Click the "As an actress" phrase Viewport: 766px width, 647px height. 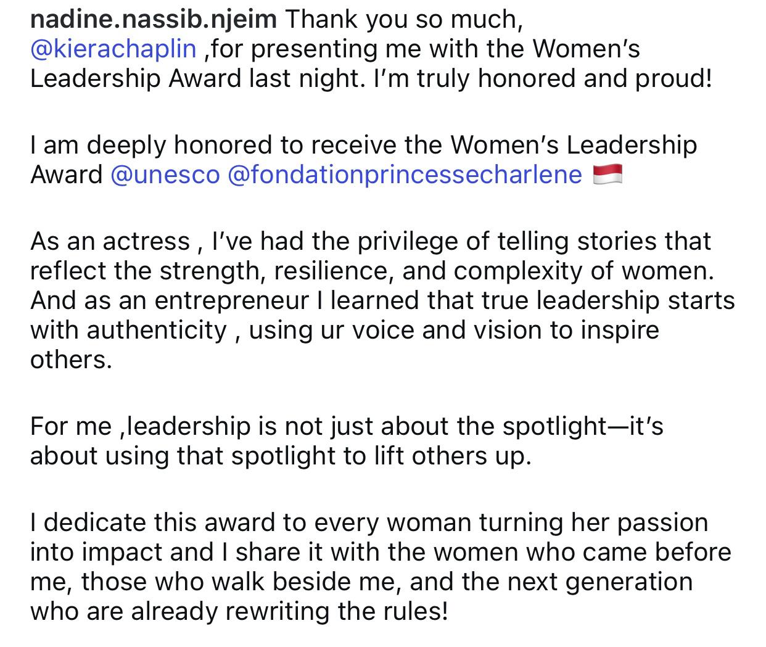click(x=110, y=241)
